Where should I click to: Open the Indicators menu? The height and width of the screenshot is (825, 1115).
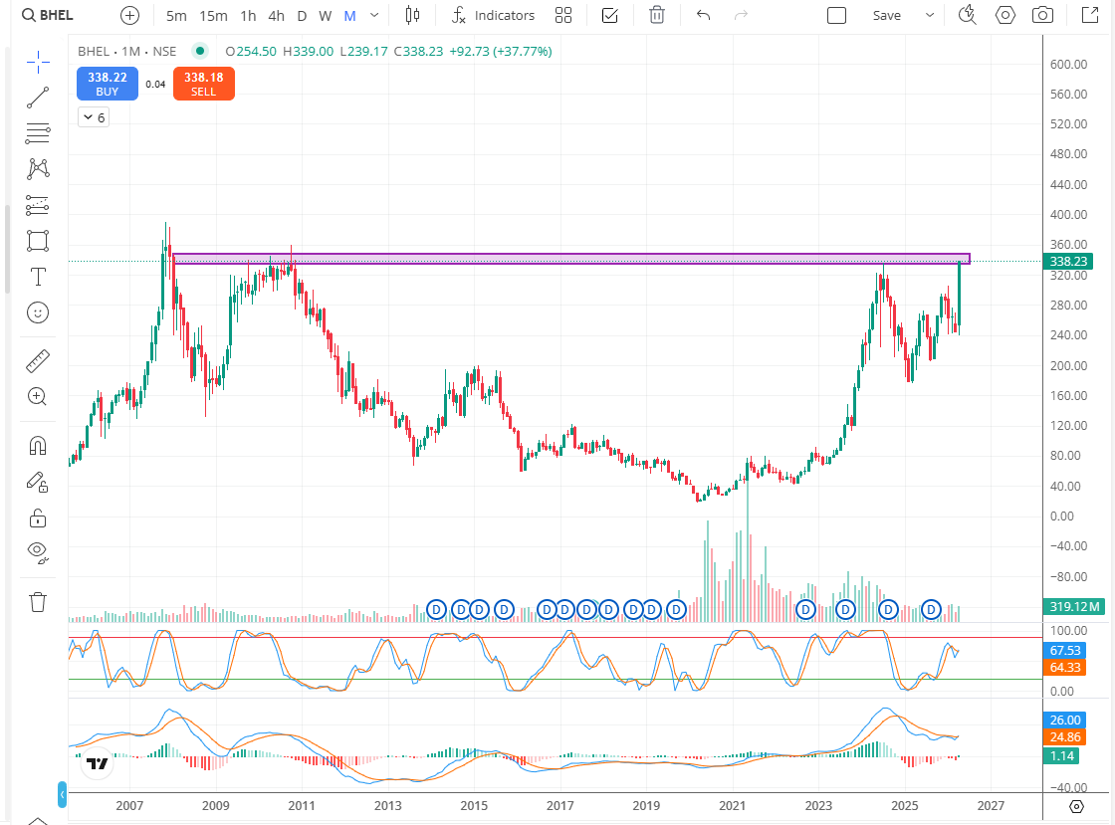click(x=494, y=15)
